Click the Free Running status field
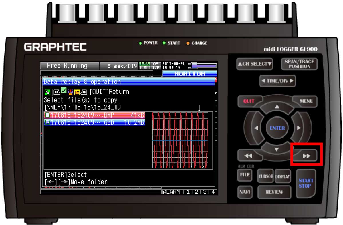The height and width of the screenshot is (225, 343). click(x=70, y=65)
